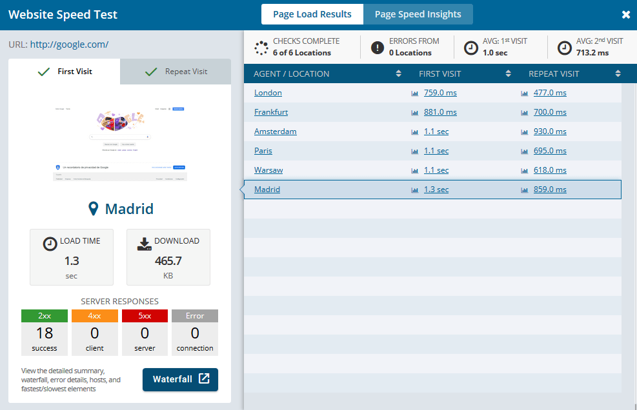This screenshot has width=637, height=410.
Task: Open London repeat visit 477.0 ms result
Action: (x=550, y=93)
